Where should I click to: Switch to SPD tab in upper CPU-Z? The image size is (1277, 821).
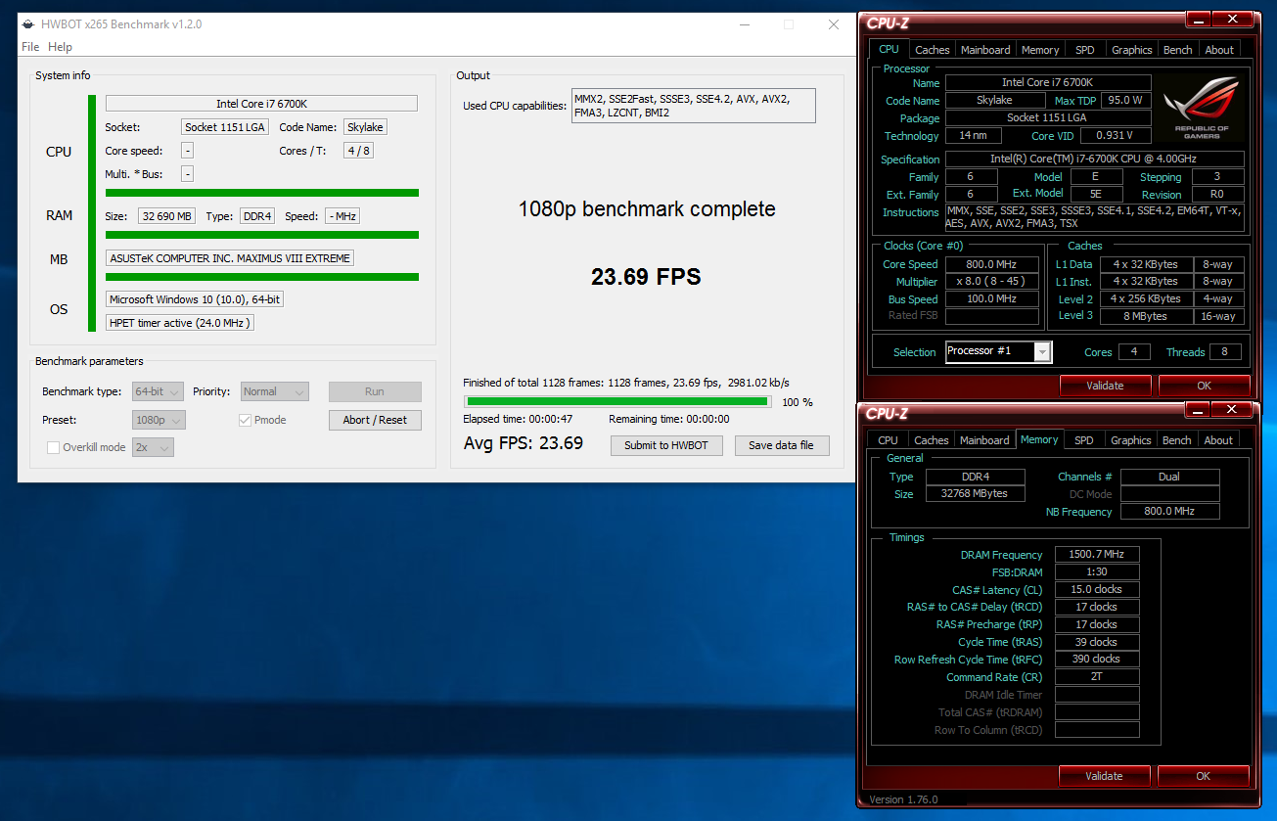click(x=1085, y=50)
